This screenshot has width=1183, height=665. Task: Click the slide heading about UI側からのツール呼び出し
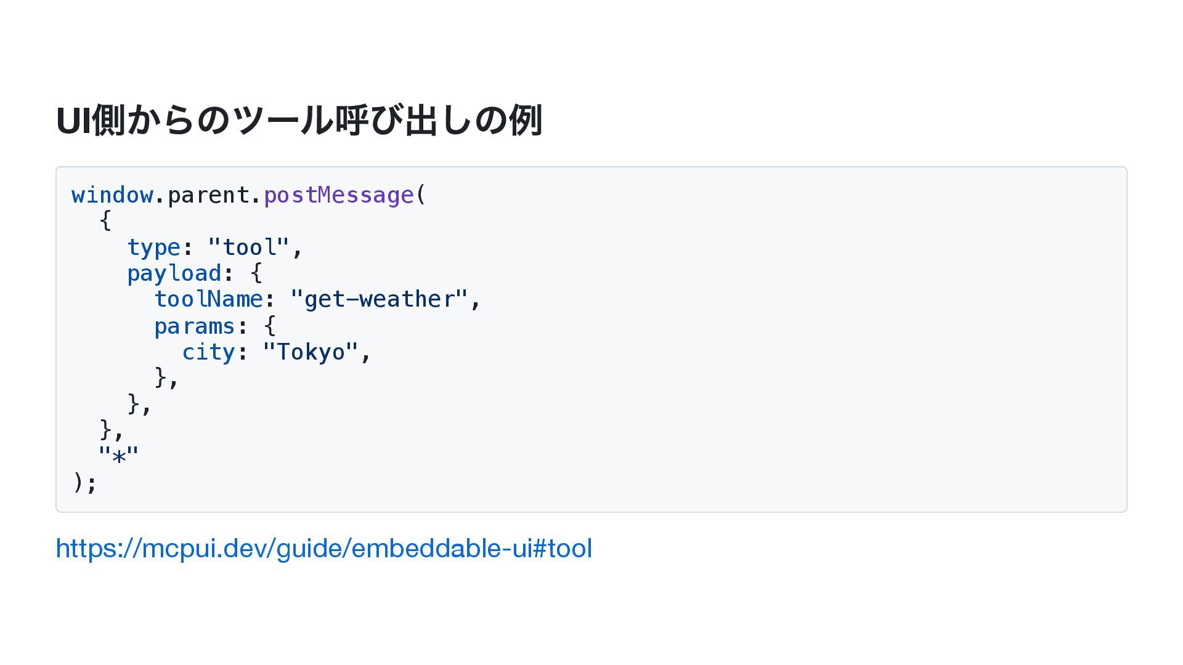click(299, 120)
